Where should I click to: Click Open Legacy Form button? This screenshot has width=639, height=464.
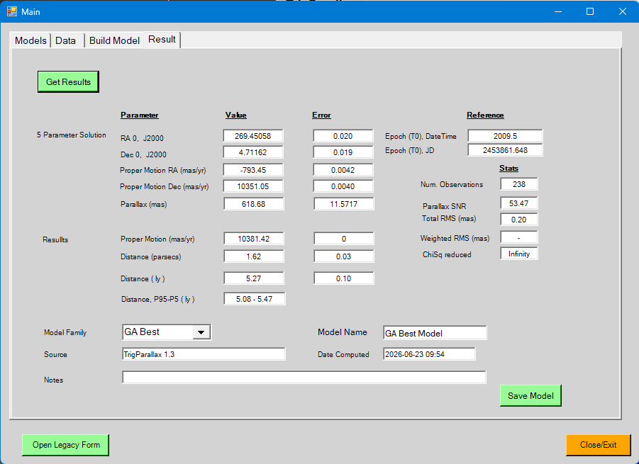[66, 445]
